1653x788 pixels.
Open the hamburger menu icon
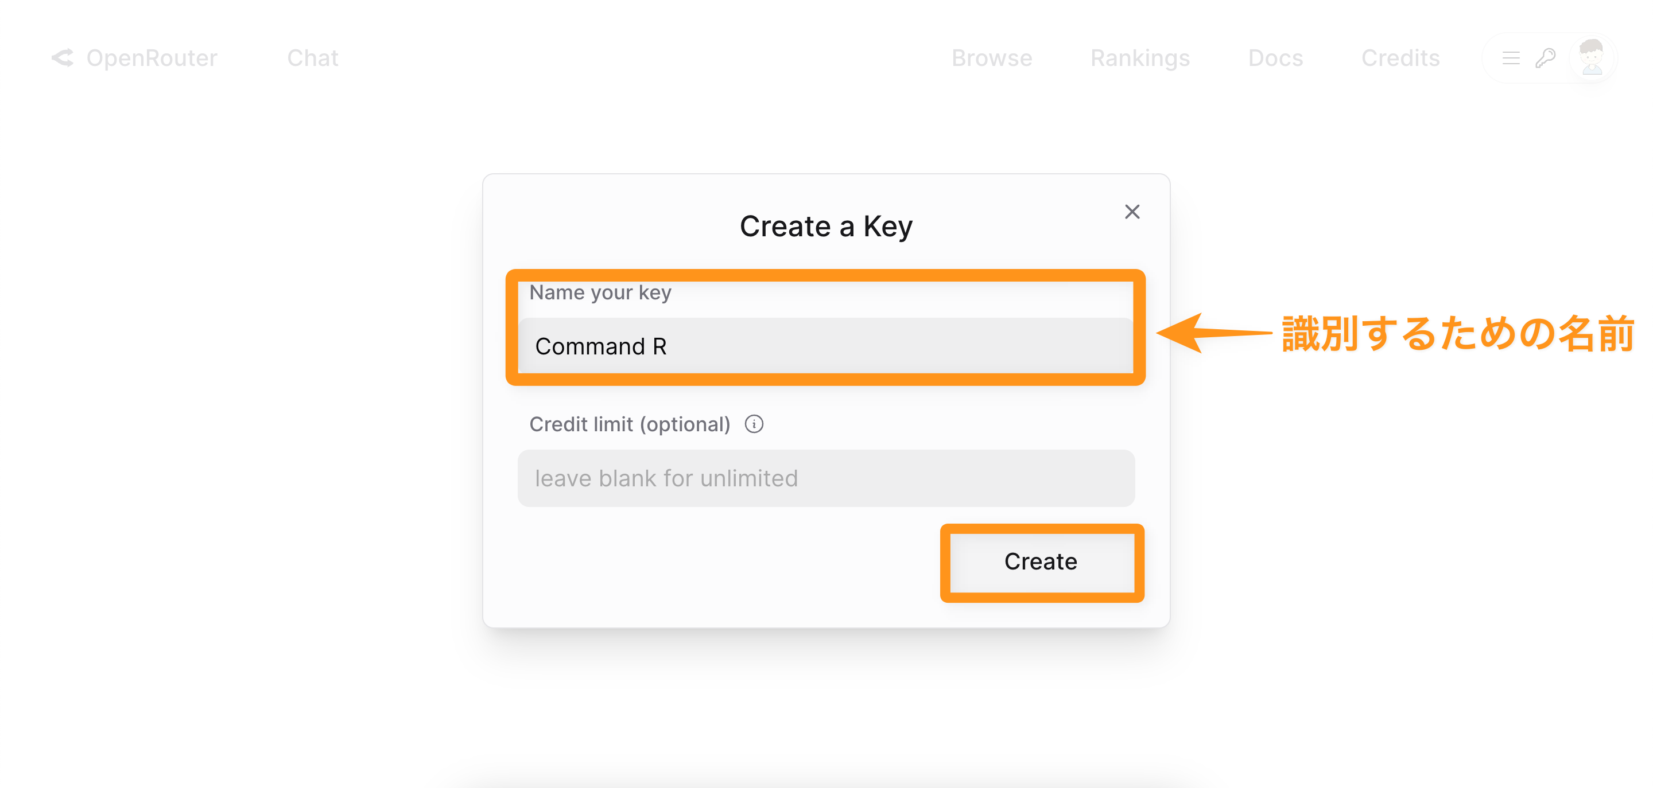(x=1511, y=58)
